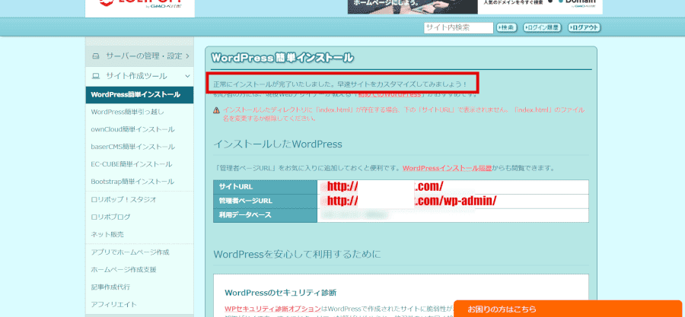Click the WordPress簡単インストール page heading
Viewport: 685px width, 317px height.
(282, 58)
